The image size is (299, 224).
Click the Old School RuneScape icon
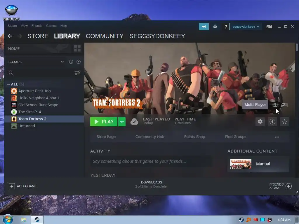pos(14,105)
